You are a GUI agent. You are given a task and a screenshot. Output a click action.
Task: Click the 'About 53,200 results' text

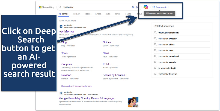(68, 21)
